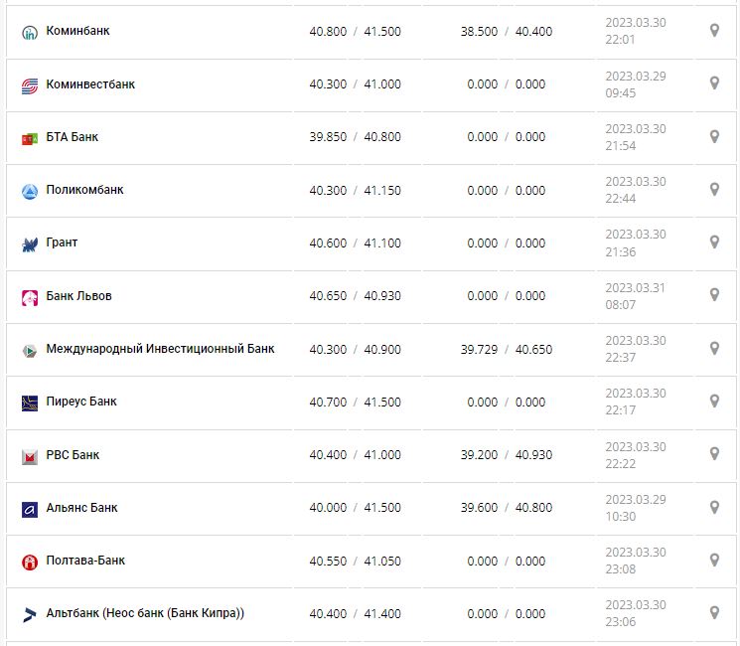740x646 pixels.
Task: Click the БТА Банк logo icon
Action: tap(29, 138)
